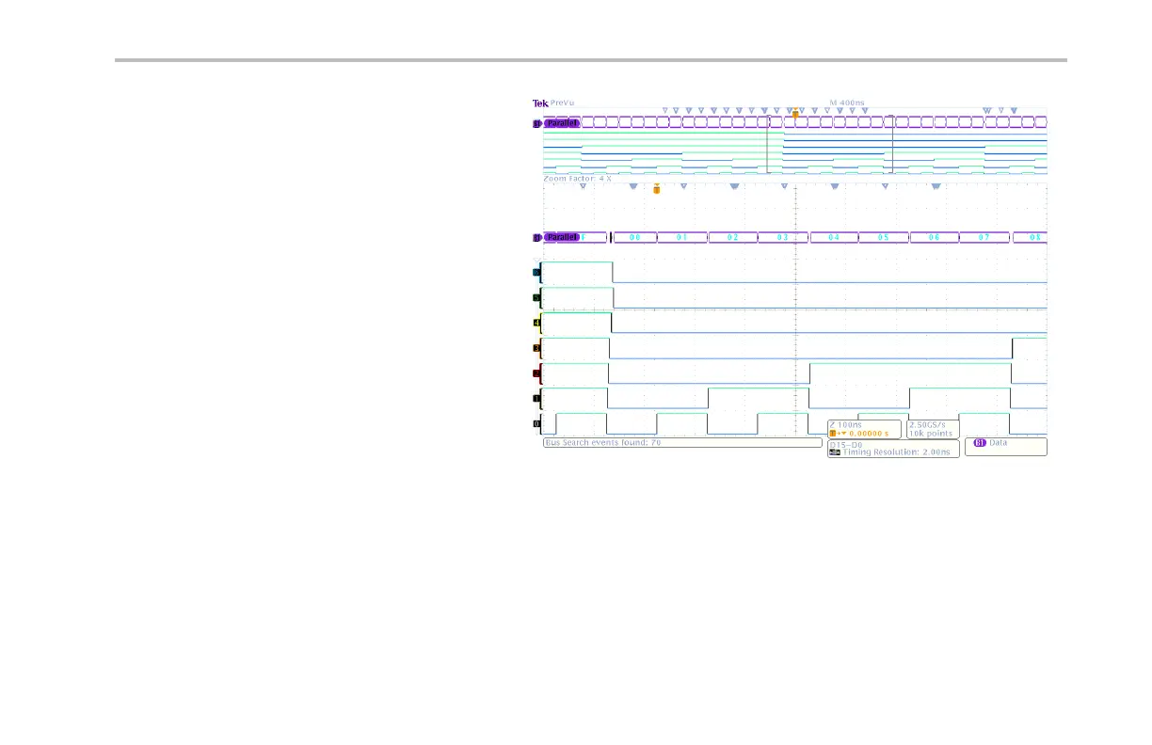This screenshot has width=1152, height=745.
Task: Click digital channel 6 indicator
Action: tap(537, 273)
